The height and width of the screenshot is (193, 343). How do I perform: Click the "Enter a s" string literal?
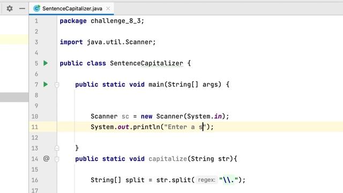click(x=185, y=127)
